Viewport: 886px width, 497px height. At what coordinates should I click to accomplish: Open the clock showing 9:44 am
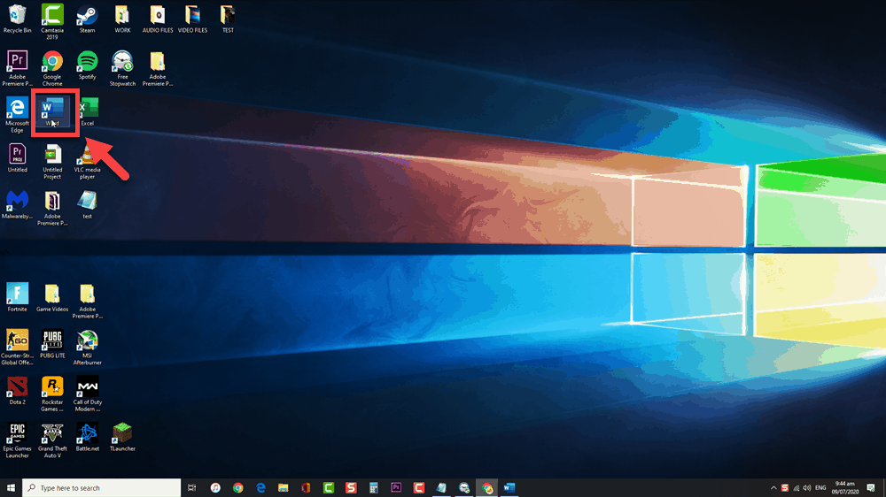(x=844, y=487)
